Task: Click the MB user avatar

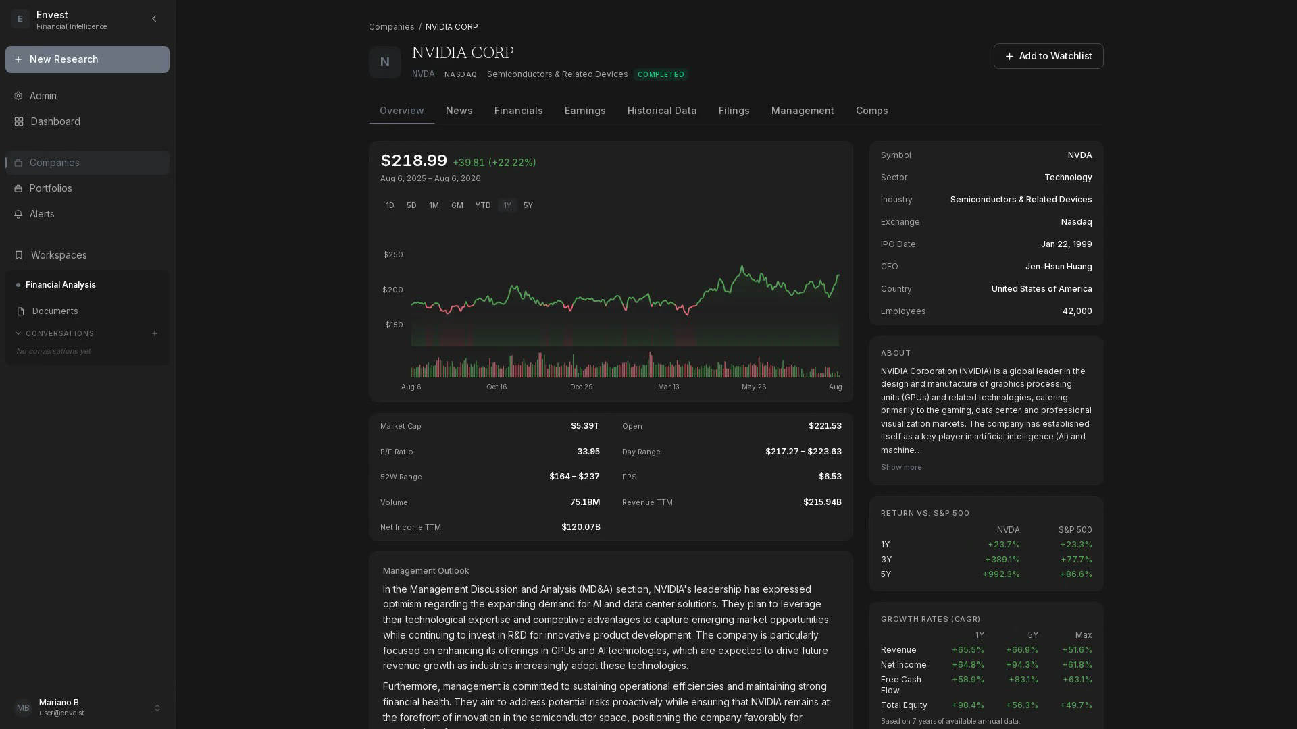Action: [23, 707]
